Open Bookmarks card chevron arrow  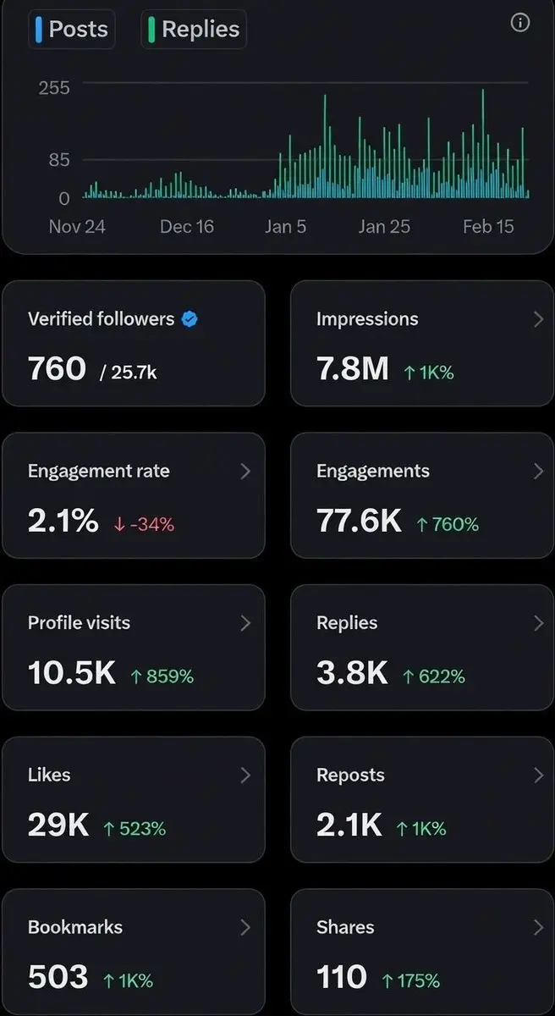pos(245,927)
